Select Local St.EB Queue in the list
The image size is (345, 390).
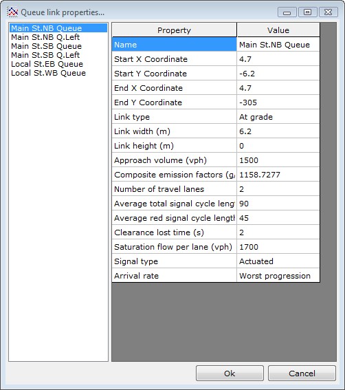47,64
